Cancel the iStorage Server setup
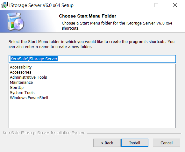 167,143
